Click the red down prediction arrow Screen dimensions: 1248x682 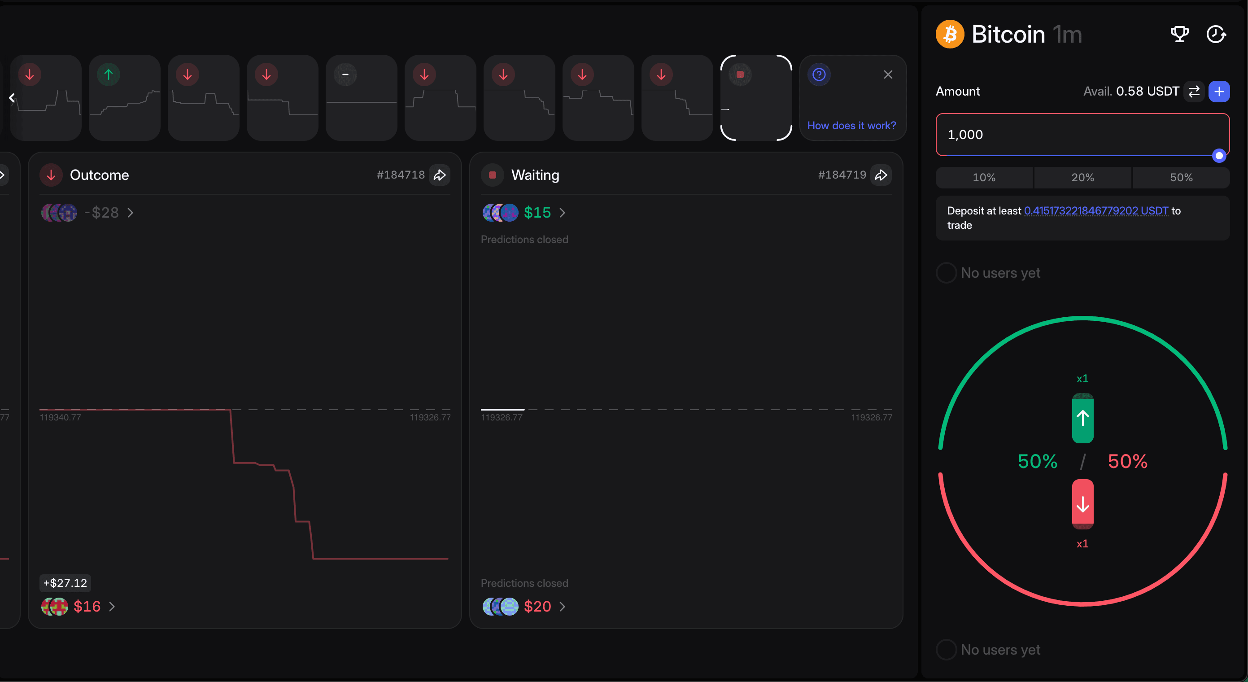pos(1082,504)
